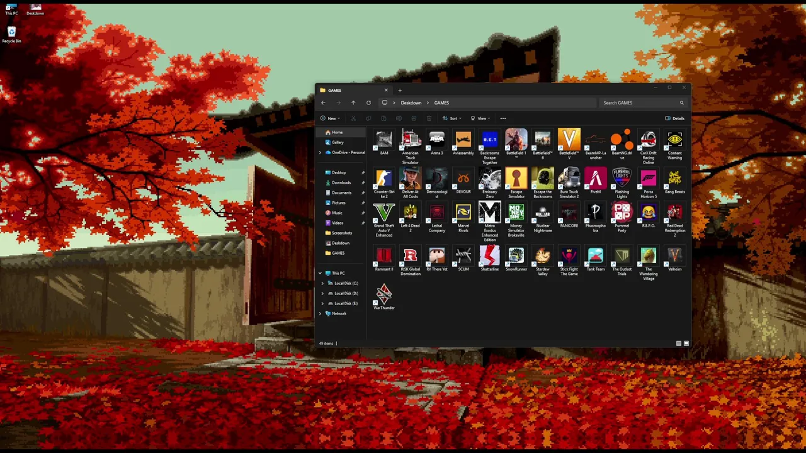Collapse the This PC tree node

(320, 273)
